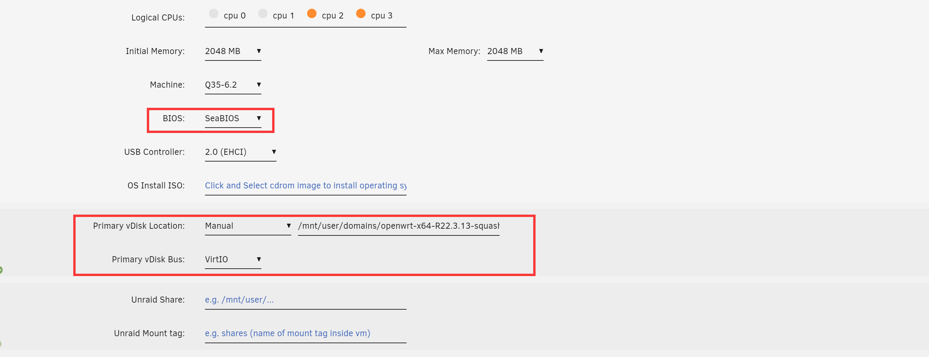
Task: Disable the cpu 2 core toggle
Action: pos(311,14)
